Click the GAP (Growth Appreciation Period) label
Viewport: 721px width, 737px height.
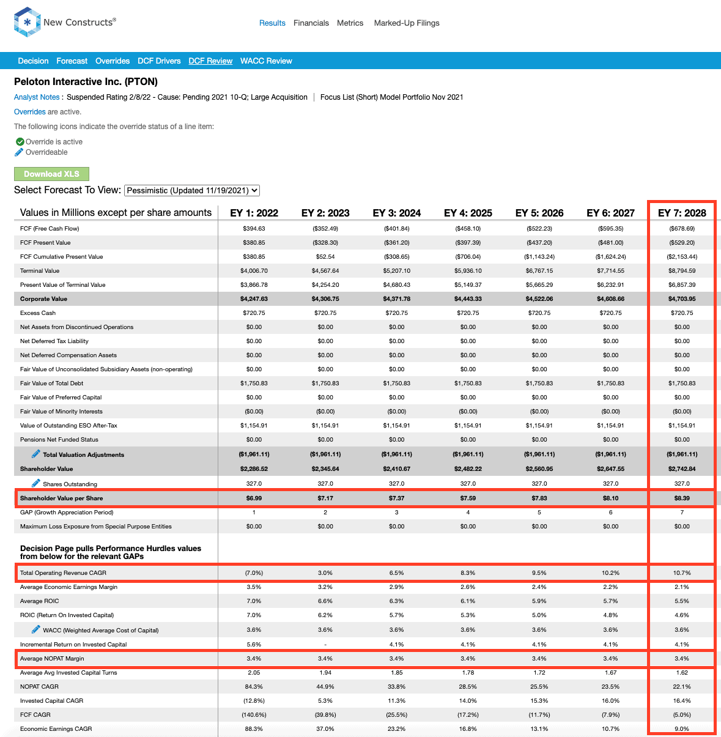click(x=67, y=513)
